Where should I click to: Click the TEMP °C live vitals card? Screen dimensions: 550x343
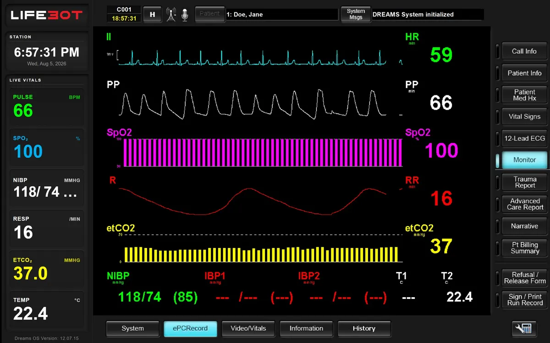pyautogui.click(x=46, y=310)
